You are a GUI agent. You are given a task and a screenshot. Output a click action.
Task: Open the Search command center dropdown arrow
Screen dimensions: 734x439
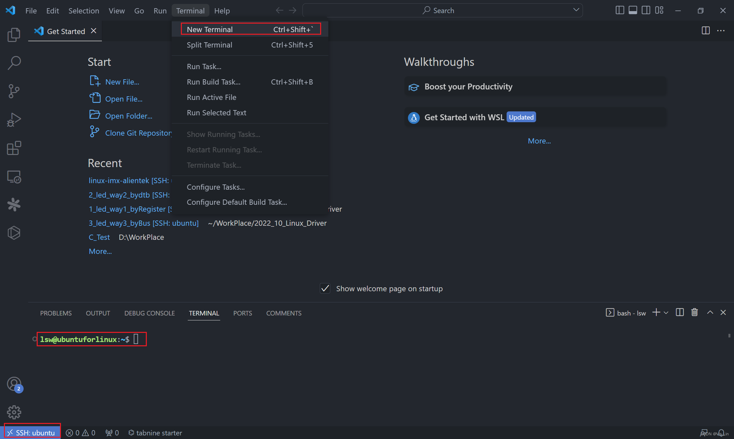click(576, 10)
